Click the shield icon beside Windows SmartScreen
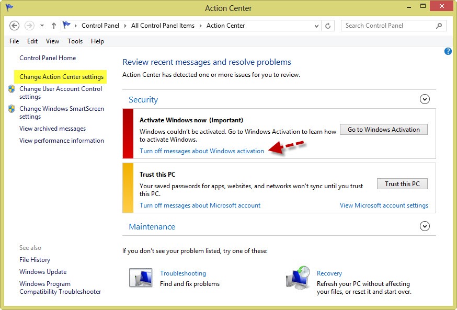Viewport: 457px width, 310px height. click(12, 109)
